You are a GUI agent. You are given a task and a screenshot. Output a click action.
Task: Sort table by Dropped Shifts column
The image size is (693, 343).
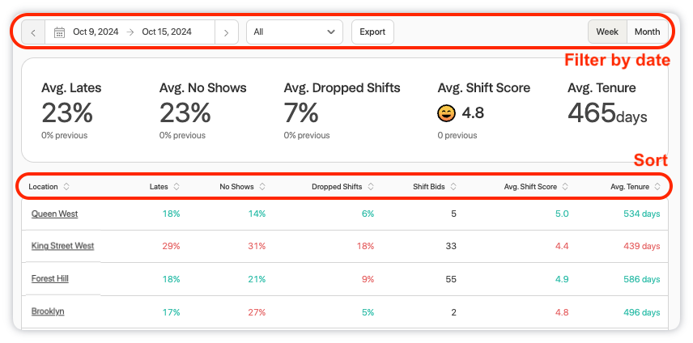(342, 187)
